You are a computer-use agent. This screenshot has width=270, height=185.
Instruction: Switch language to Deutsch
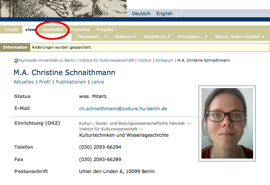point(141,13)
